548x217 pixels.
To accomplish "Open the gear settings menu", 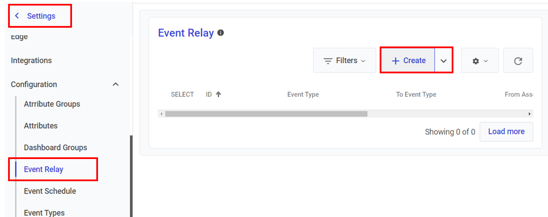I will (479, 61).
